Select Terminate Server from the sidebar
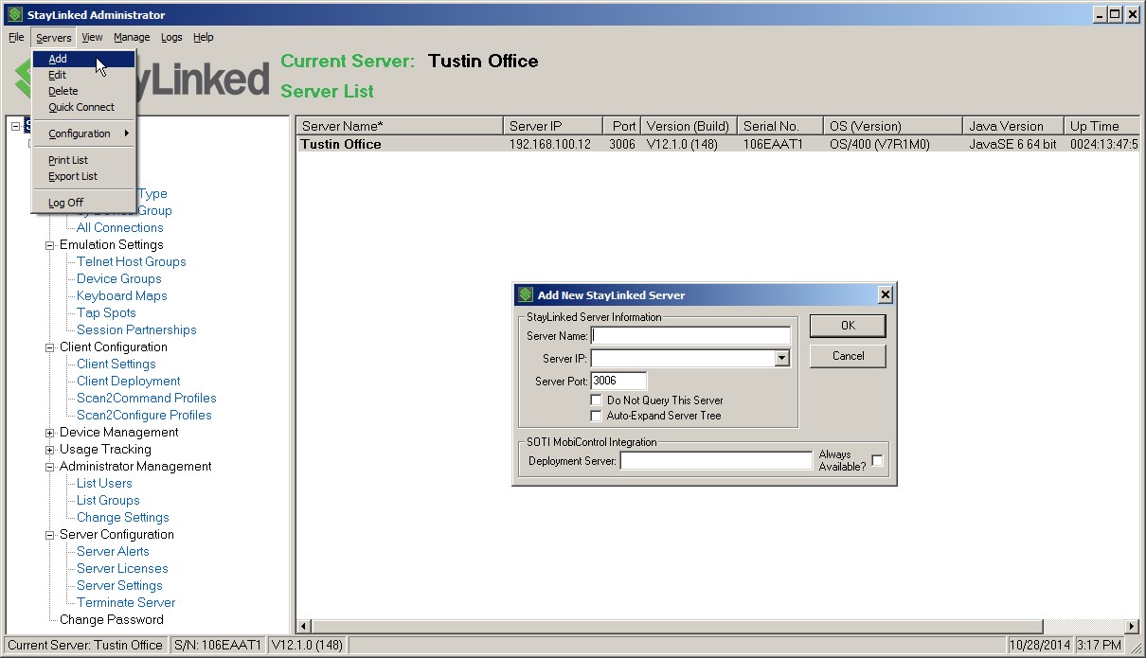This screenshot has width=1146, height=658. tap(124, 602)
